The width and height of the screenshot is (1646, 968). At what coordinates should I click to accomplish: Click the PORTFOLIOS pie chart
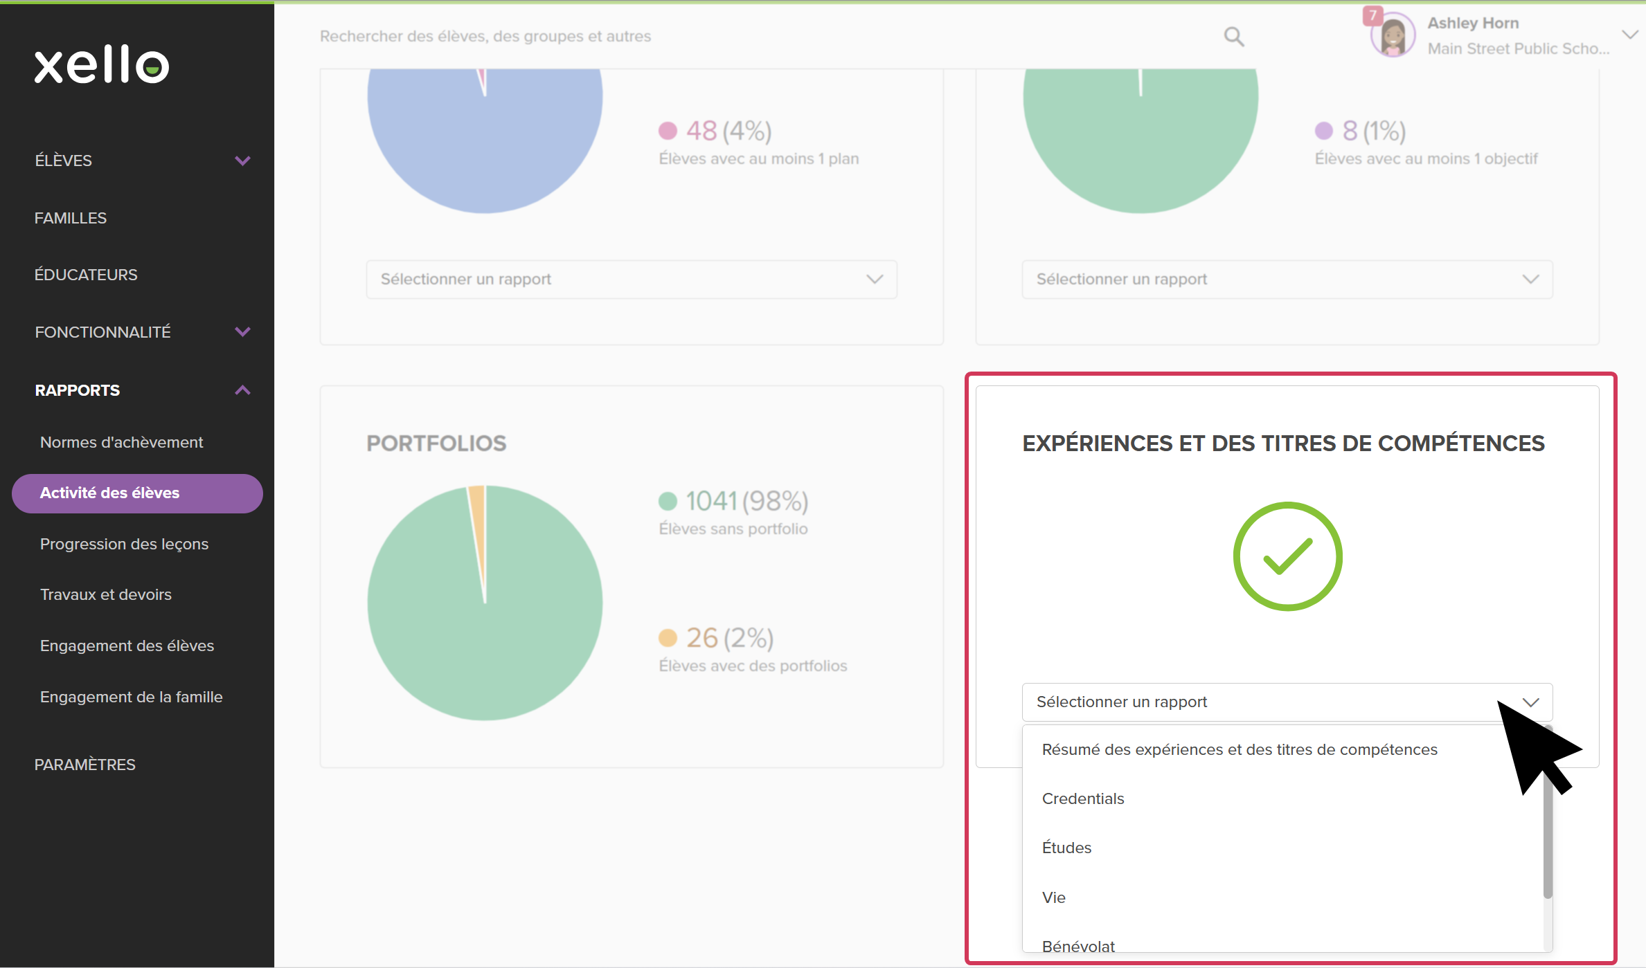pyautogui.click(x=485, y=603)
